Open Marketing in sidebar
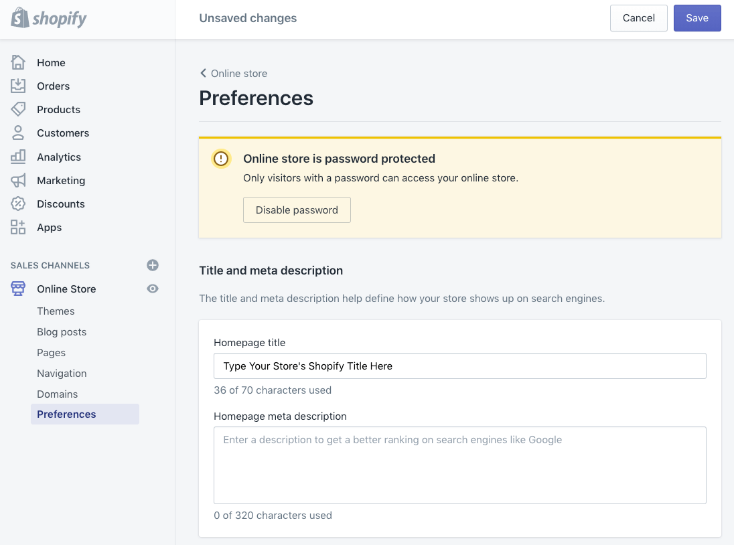The width and height of the screenshot is (734, 545). [61, 181]
